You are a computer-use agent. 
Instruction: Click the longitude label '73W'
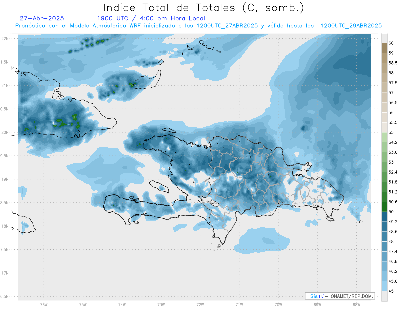(x=161, y=304)
